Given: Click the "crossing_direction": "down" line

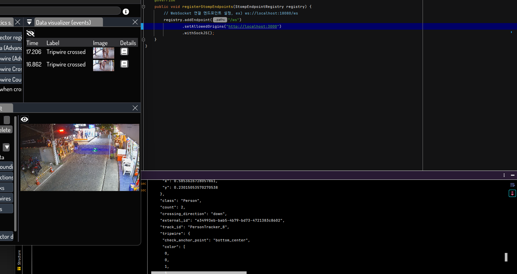Looking at the screenshot, I should coord(193,214).
